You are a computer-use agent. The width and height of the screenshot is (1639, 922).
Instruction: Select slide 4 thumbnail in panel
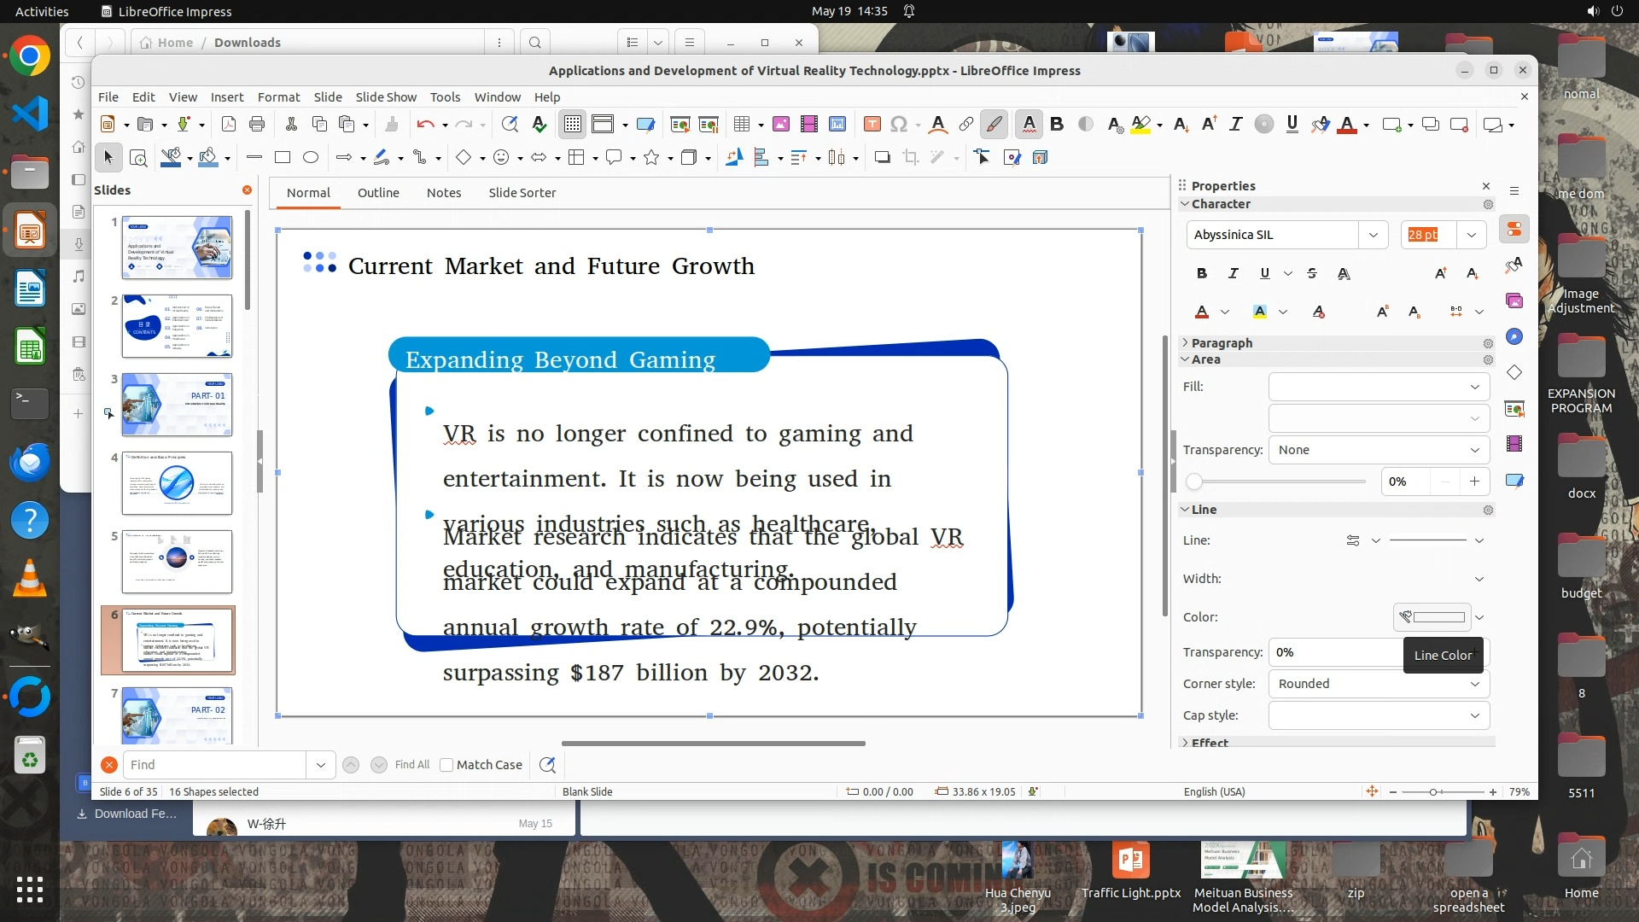[177, 483]
